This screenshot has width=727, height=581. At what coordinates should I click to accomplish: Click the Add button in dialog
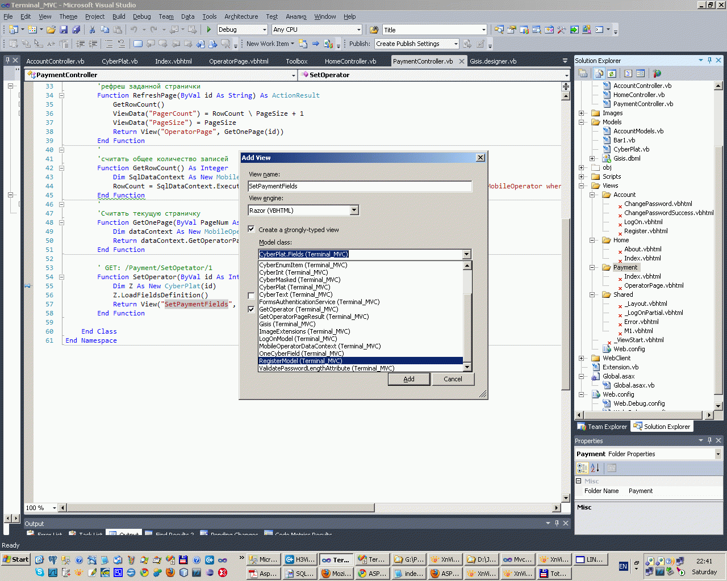(x=409, y=379)
